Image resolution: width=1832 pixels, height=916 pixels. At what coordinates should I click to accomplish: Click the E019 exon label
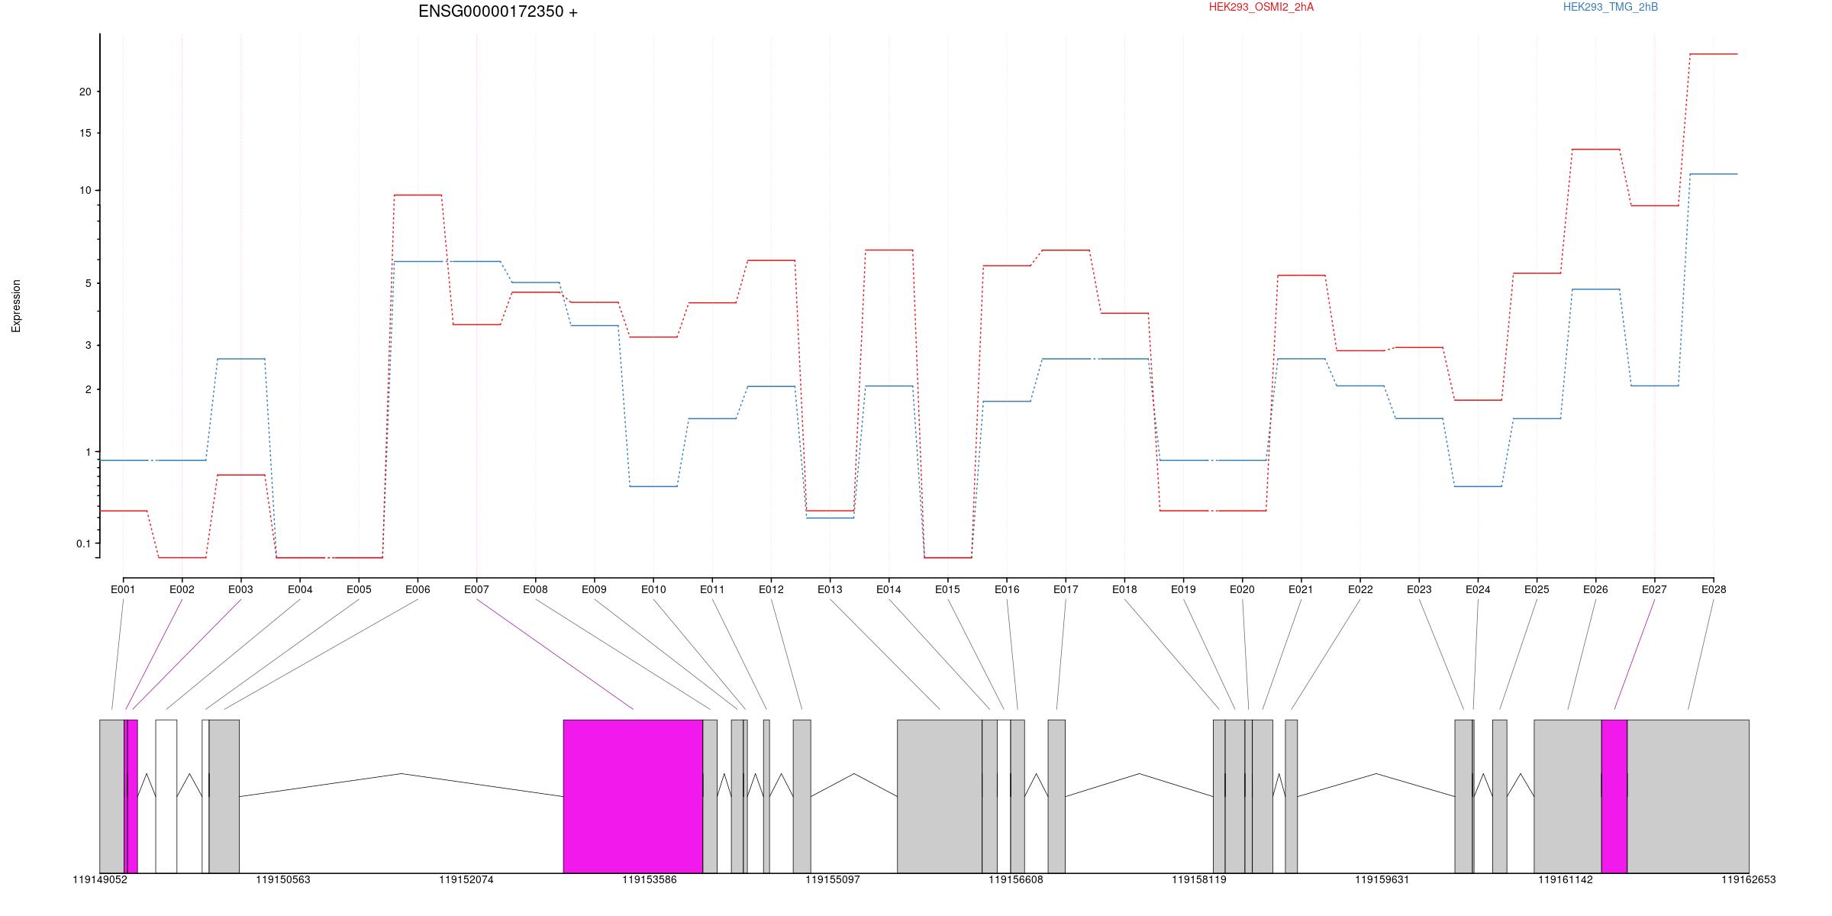(1183, 589)
